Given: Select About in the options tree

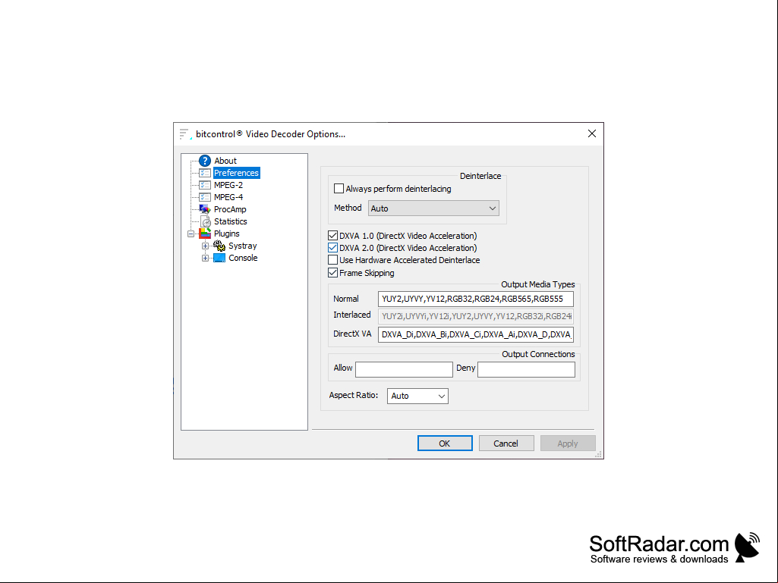Looking at the screenshot, I should point(225,161).
